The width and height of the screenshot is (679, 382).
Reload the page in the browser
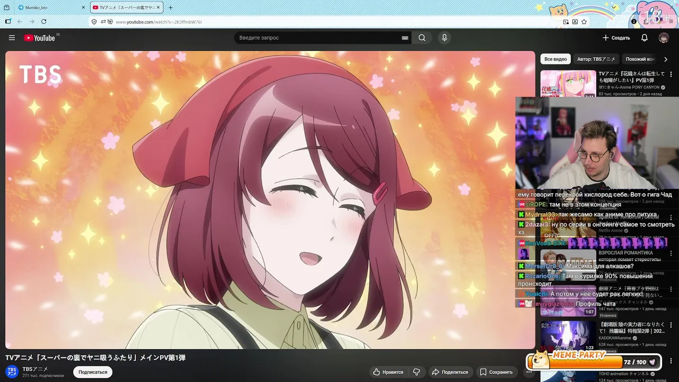coord(43,22)
